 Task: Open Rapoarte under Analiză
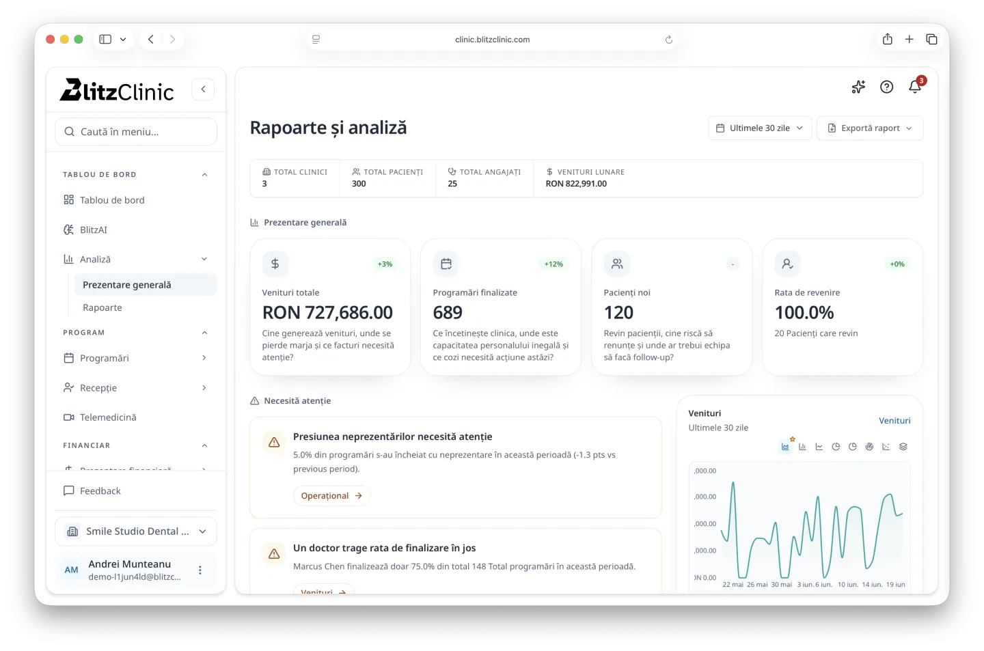(x=146, y=307)
